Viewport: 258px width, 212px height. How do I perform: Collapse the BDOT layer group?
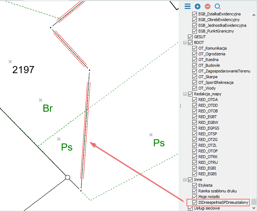tap(185, 42)
